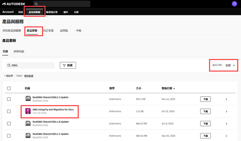Switch to 自訂安裝 tab
This screenshot has width=241, height=141.
pos(48,30)
